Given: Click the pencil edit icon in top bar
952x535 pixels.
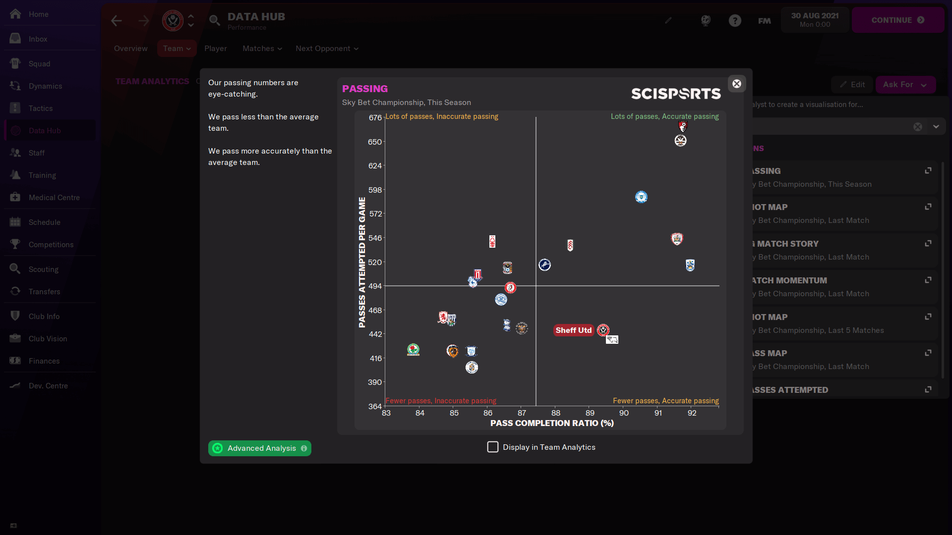Looking at the screenshot, I should click(x=668, y=20).
